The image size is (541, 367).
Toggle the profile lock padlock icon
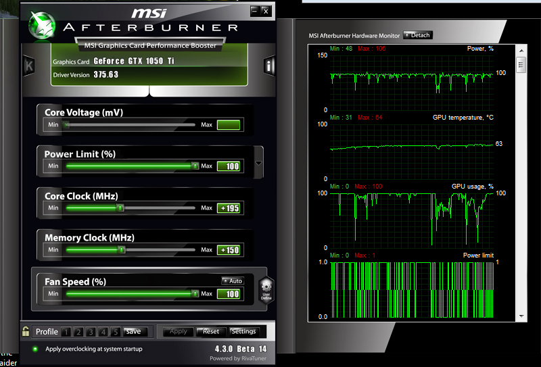[26, 331]
